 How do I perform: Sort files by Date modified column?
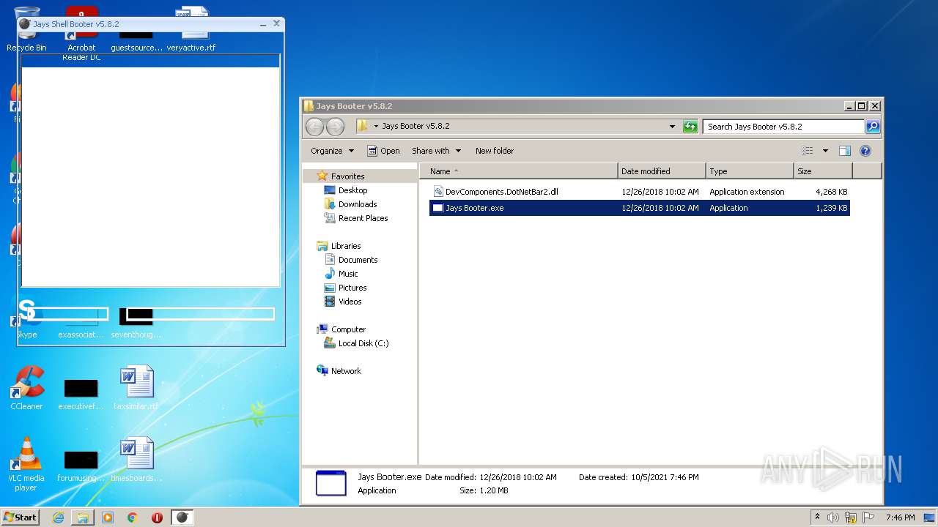[662, 171]
